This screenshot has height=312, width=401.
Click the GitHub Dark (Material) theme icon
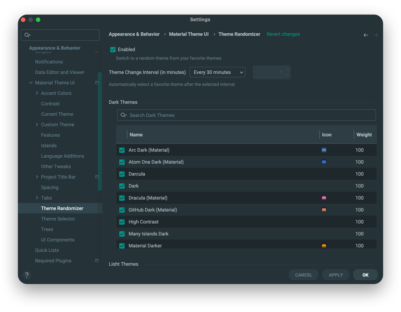tap(323, 209)
